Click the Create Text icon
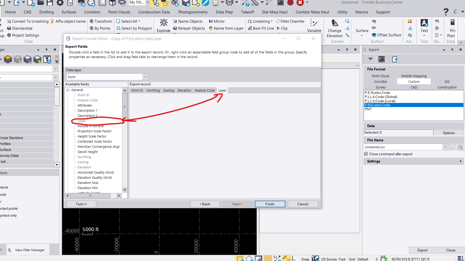This screenshot has width=465, height=261. 424,23
